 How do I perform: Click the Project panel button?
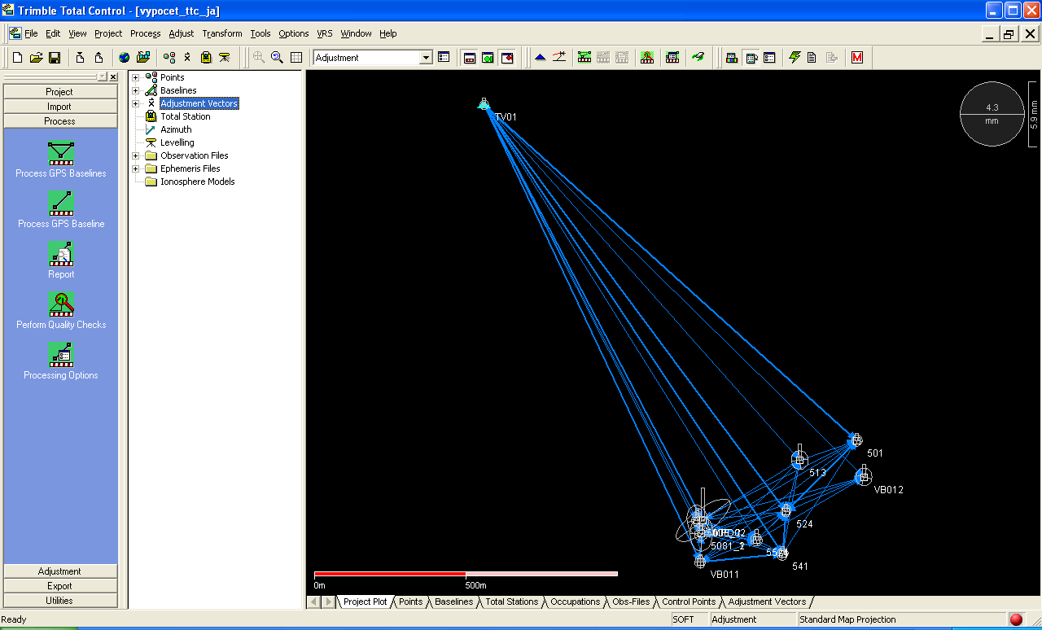click(x=59, y=92)
